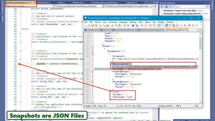Click Monitoring eye icon in Notepad++ toolbar

[184, 26]
